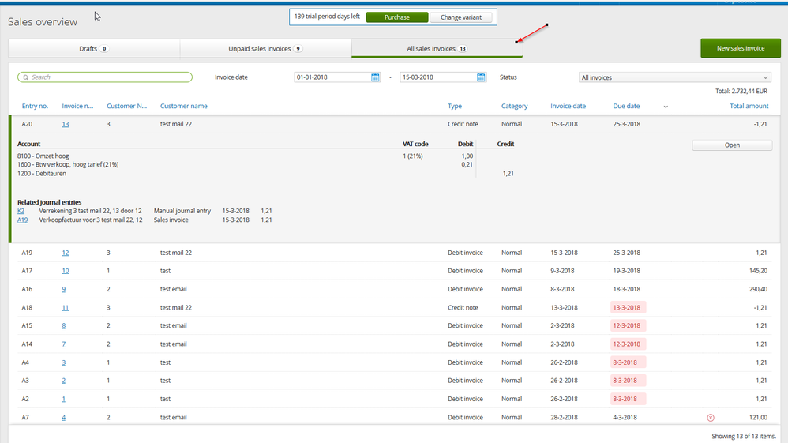Click overdue due date 13-3-2018
Viewport: 788px width, 443px height.
628,308
